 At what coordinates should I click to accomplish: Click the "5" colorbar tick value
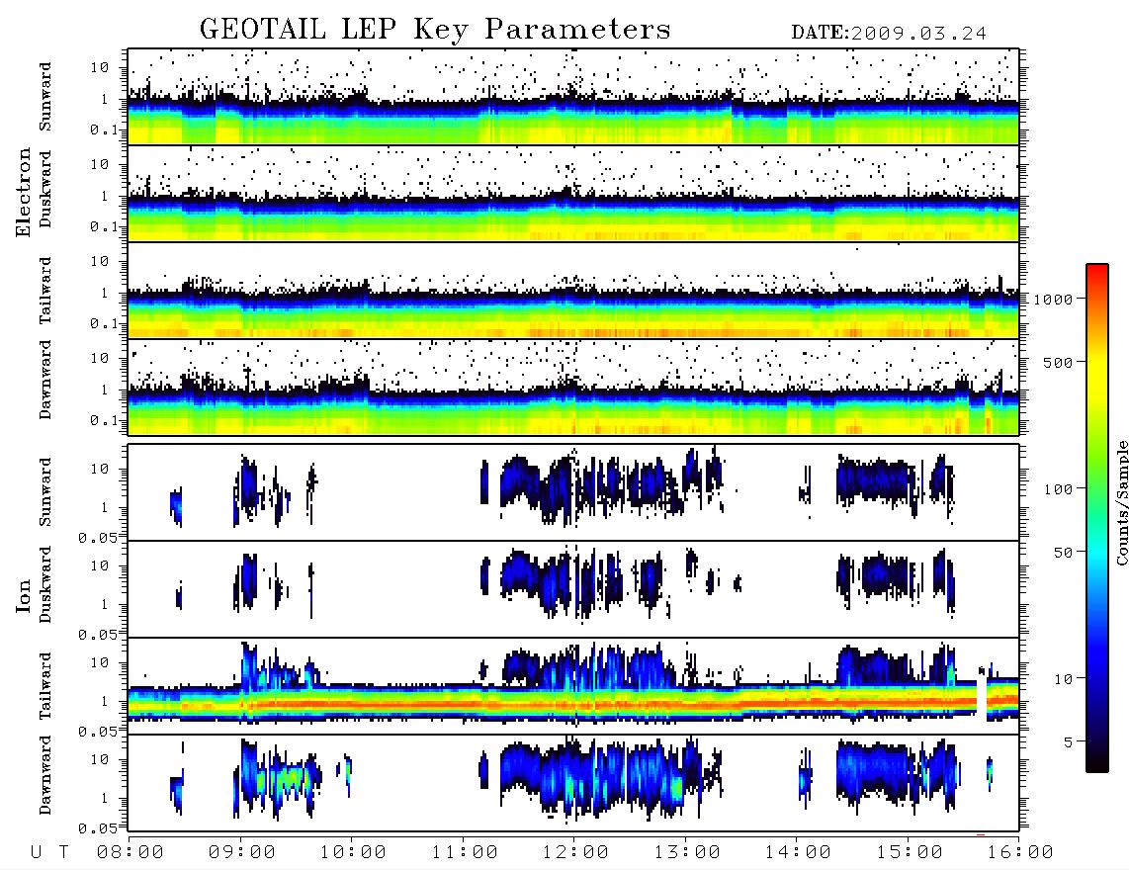(x=1068, y=742)
